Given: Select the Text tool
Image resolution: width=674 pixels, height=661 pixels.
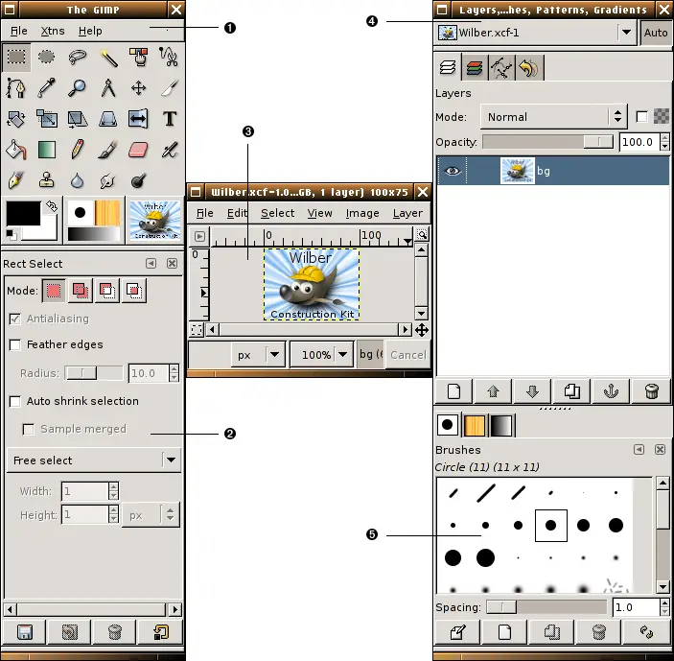Looking at the screenshot, I should [170, 119].
